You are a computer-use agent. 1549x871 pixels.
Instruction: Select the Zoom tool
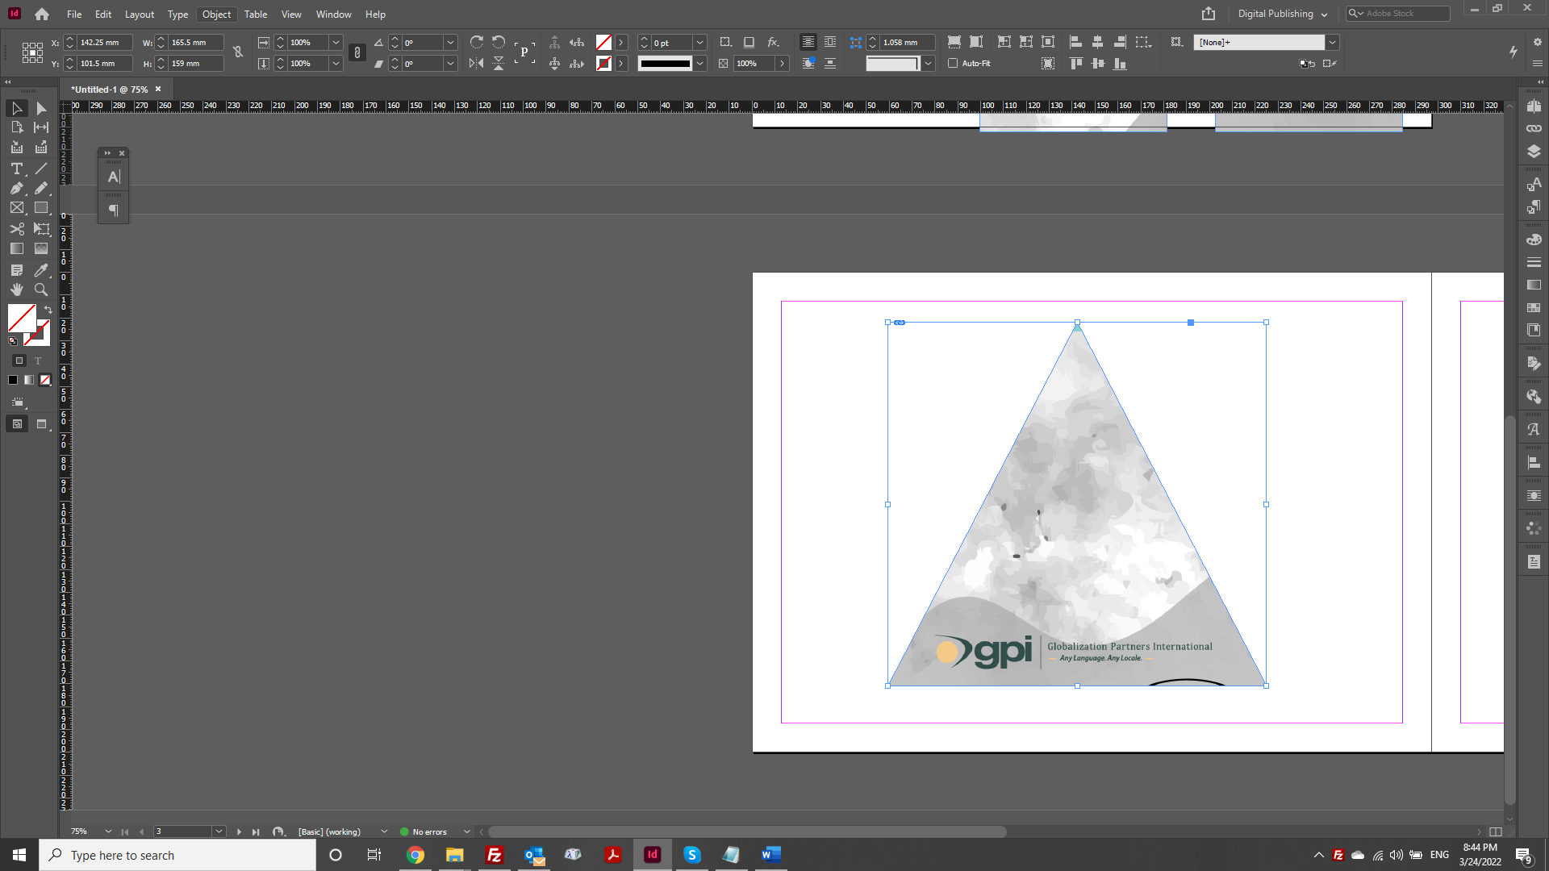(x=40, y=290)
